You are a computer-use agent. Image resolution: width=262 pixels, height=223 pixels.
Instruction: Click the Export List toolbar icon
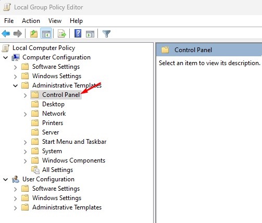coord(62,33)
